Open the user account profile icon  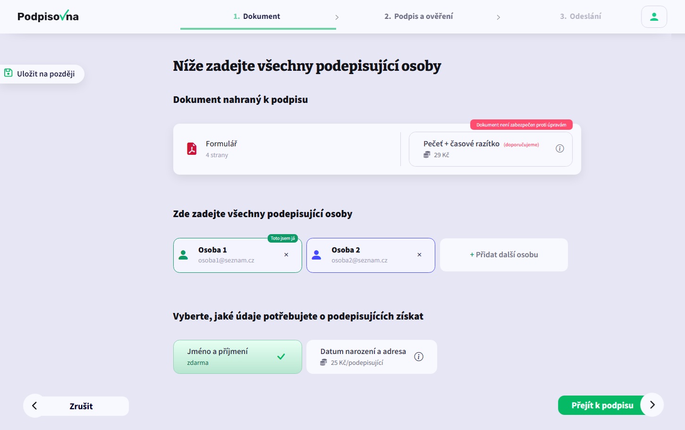click(x=654, y=17)
